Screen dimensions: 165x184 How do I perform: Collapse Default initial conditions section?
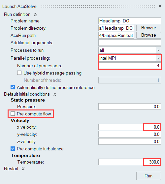55,94
